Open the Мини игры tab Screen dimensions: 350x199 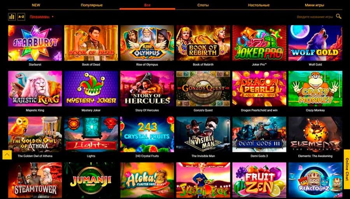314,5
